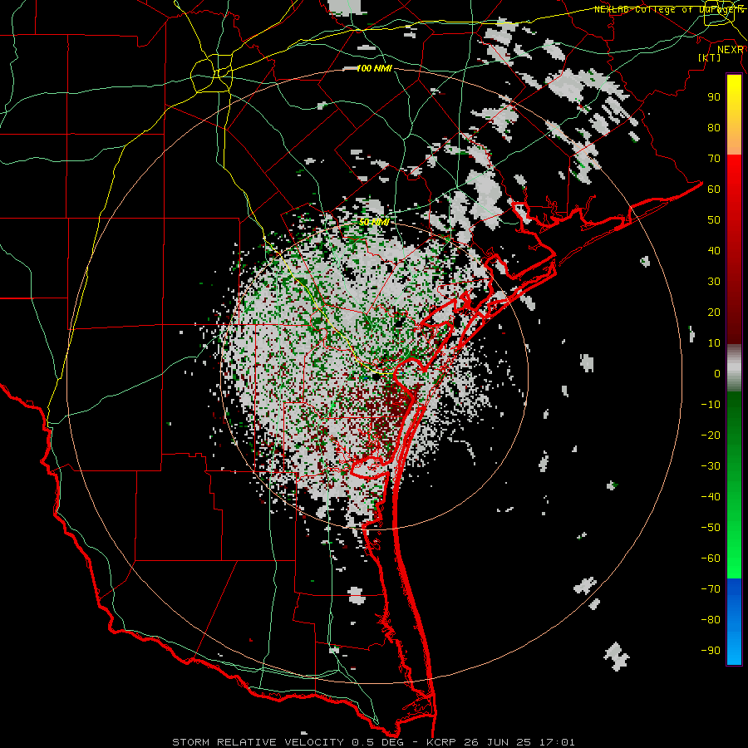Click the "-10" value on the velocity scale
This screenshot has width=748, height=748.
pos(711,405)
